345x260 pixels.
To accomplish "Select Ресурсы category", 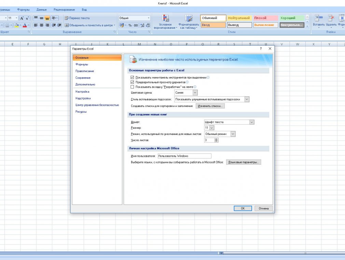I will point(97,112).
